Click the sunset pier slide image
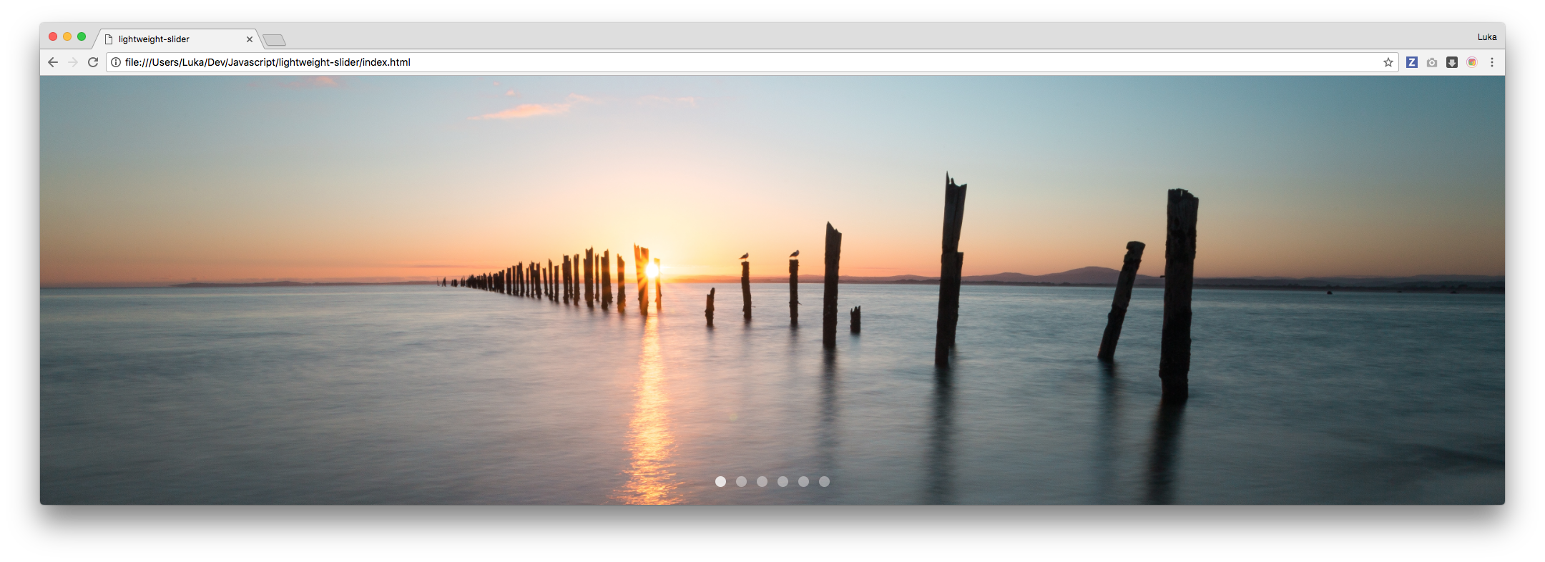This screenshot has width=1545, height=562. [x=772, y=290]
